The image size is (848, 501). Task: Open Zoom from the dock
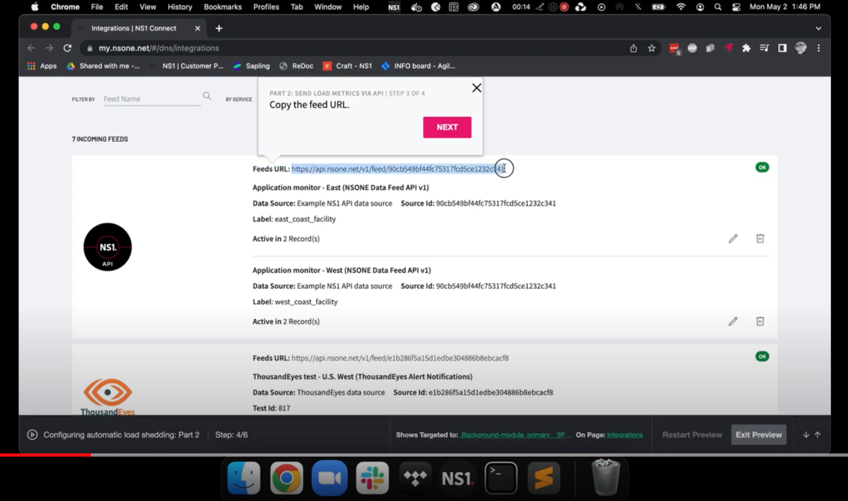coord(329,478)
